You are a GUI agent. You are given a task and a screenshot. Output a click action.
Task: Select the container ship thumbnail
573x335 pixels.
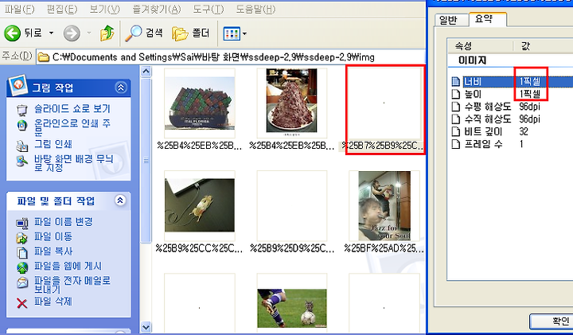[200, 103]
